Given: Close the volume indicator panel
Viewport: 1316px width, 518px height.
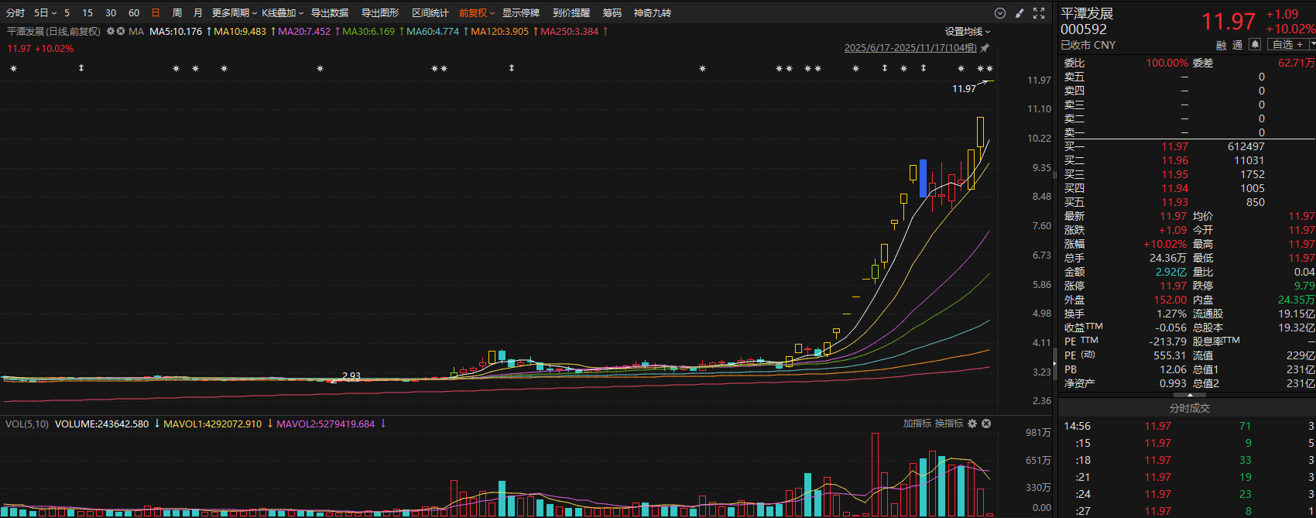Looking at the screenshot, I should (x=986, y=424).
